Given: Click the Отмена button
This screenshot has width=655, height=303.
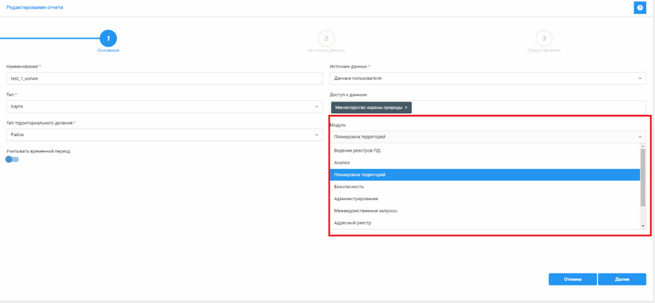Looking at the screenshot, I should pos(572,279).
